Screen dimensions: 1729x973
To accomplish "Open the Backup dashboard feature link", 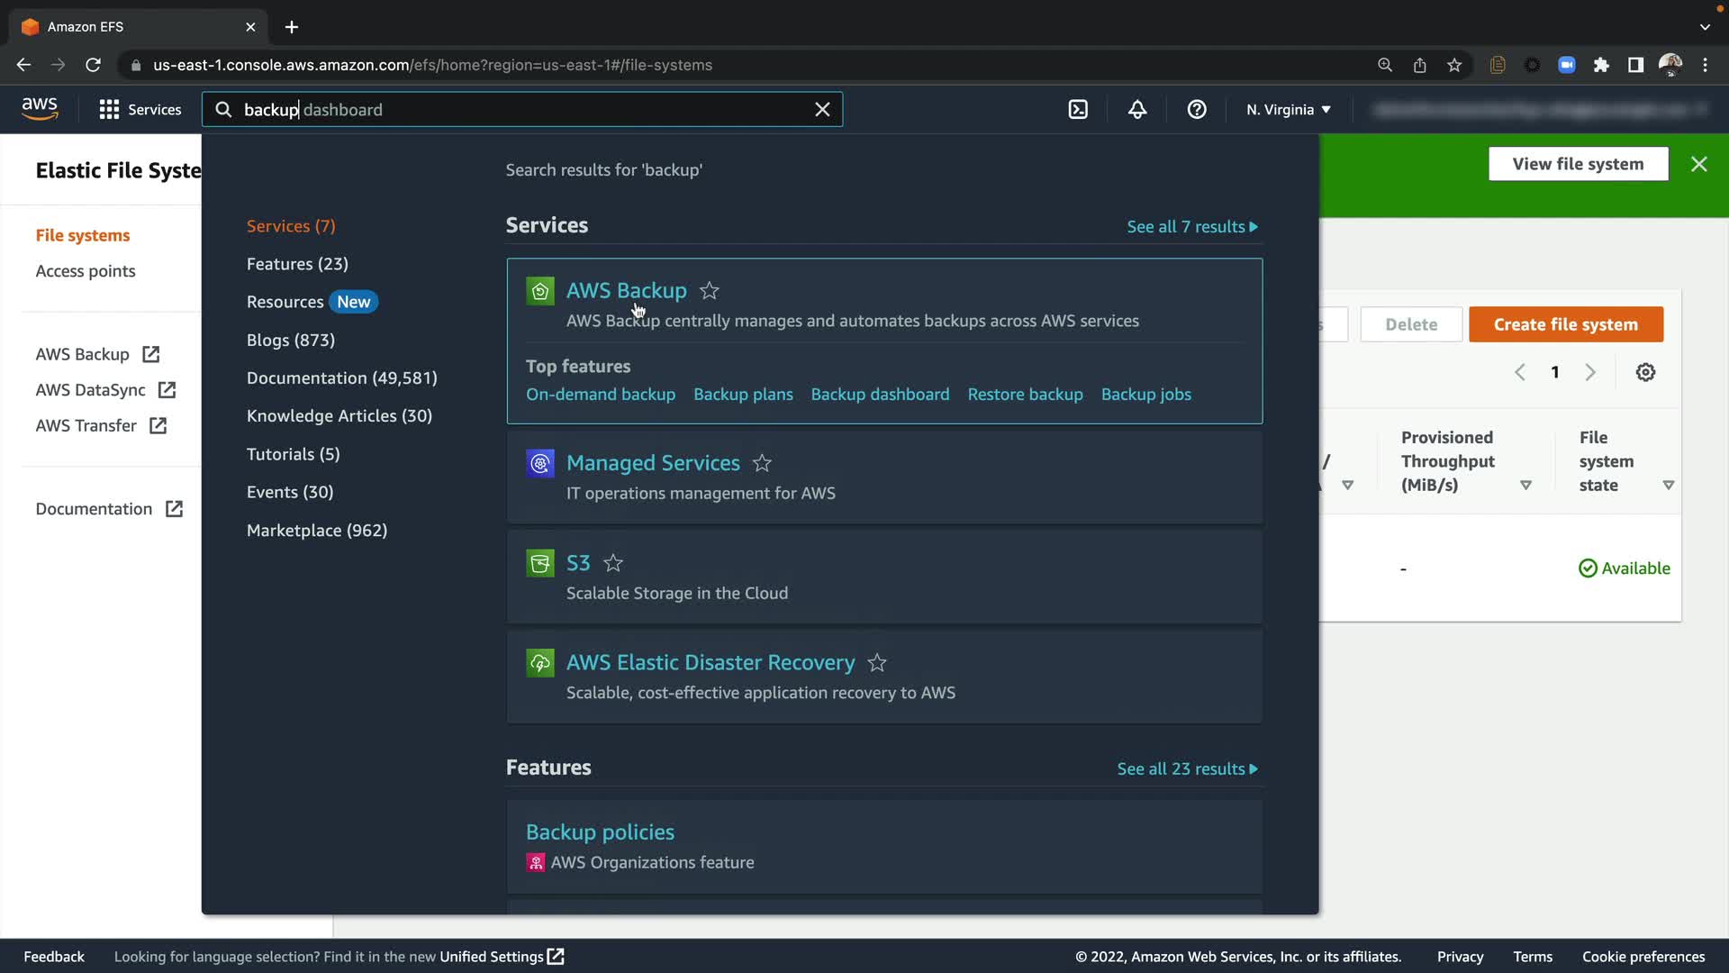I will tap(879, 395).
